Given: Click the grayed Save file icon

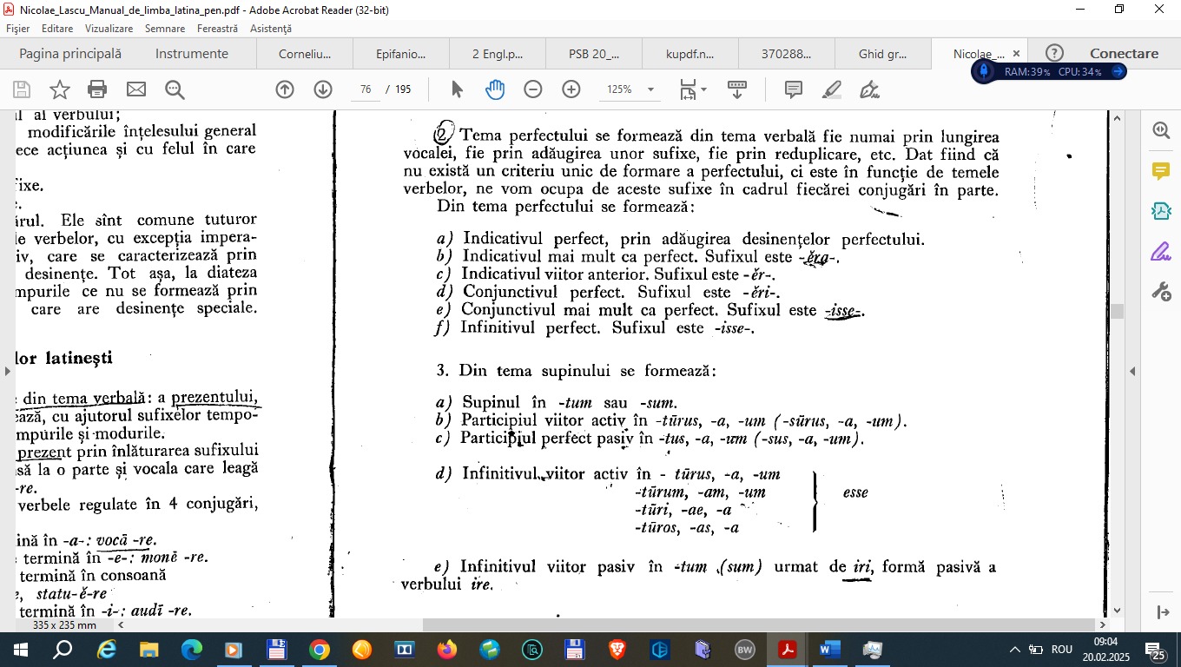Looking at the screenshot, I should pos(22,89).
